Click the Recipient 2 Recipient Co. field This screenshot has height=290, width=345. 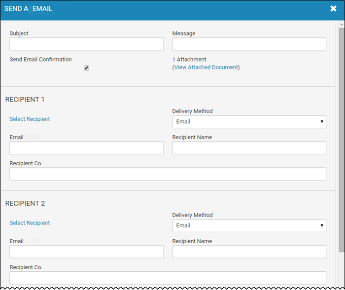tap(168, 278)
